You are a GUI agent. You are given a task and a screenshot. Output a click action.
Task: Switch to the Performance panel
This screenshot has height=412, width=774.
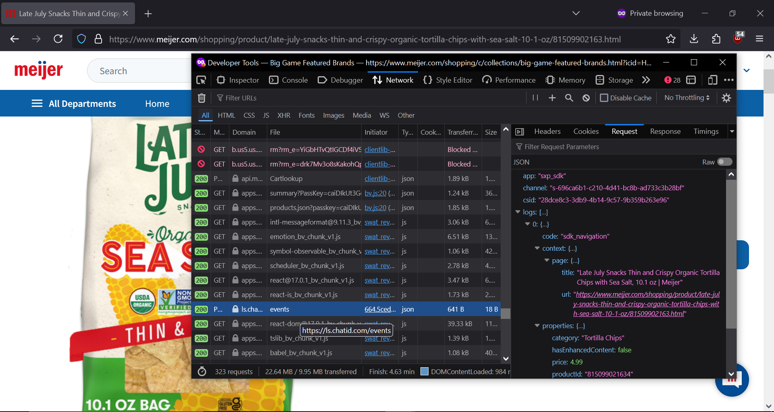(x=509, y=80)
